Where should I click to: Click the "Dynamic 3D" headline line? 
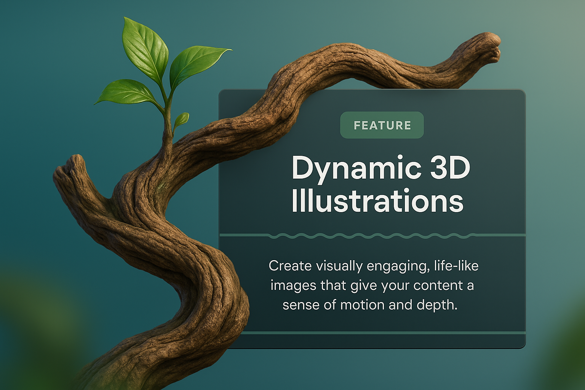pos(381,168)
